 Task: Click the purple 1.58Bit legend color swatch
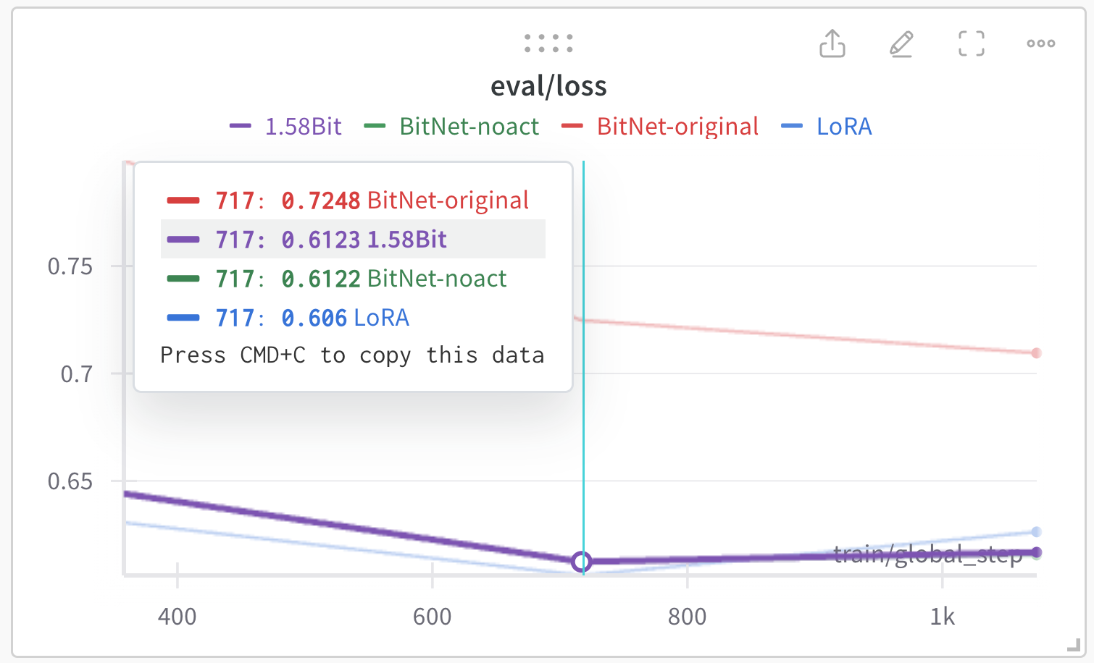click(x=240, y=127)
